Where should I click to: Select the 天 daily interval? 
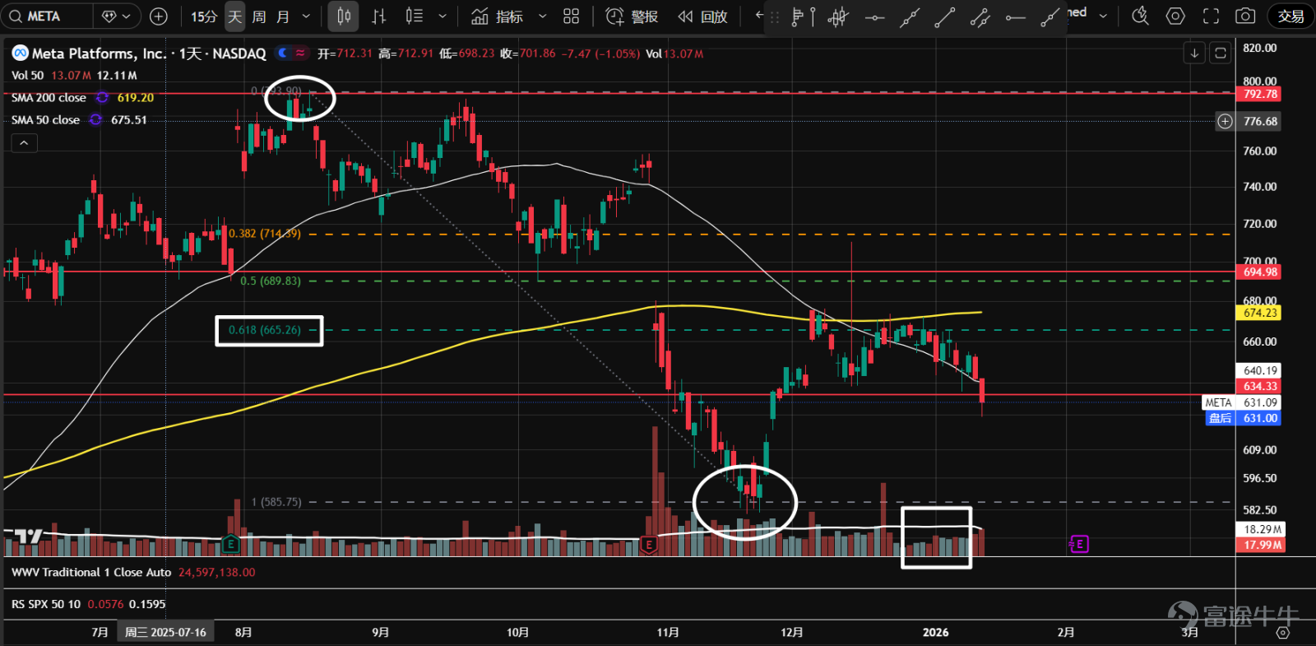point(235,16)
